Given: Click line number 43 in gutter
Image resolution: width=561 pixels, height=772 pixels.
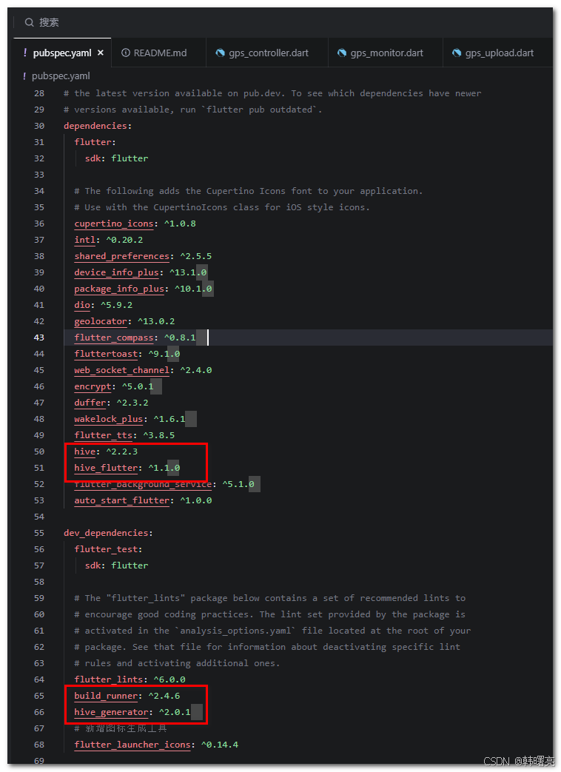Looking at the screenshot, I should (39, 338).
